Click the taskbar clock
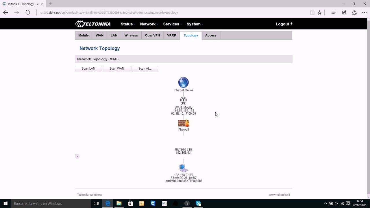This screenshot has width=370, height=208. 360,203
